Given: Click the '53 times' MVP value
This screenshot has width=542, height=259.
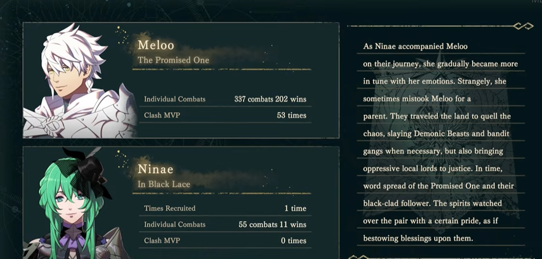Looking at the screenshot, I should tap(291, 115).
